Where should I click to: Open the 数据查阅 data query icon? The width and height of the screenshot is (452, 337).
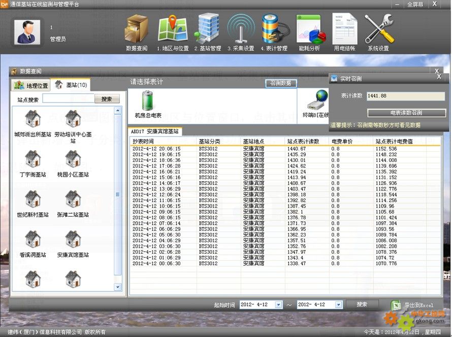coord(136,30)
